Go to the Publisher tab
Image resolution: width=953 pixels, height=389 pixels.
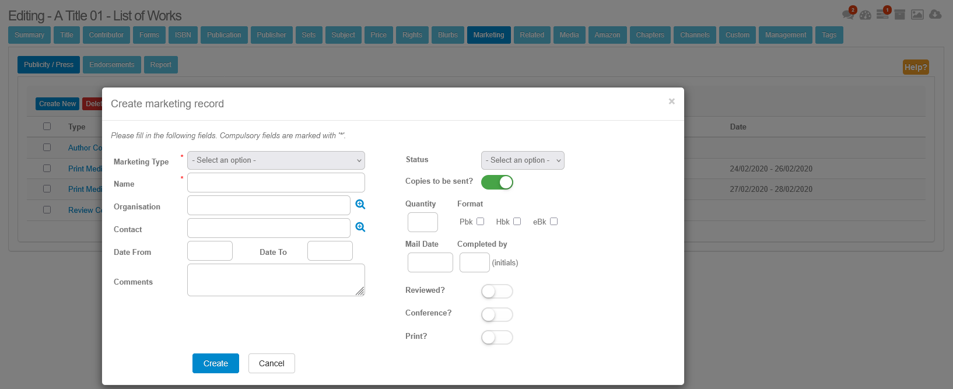click(271, 35)
